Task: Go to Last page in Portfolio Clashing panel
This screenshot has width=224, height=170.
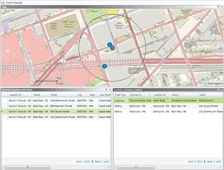Action: point(218,161)
